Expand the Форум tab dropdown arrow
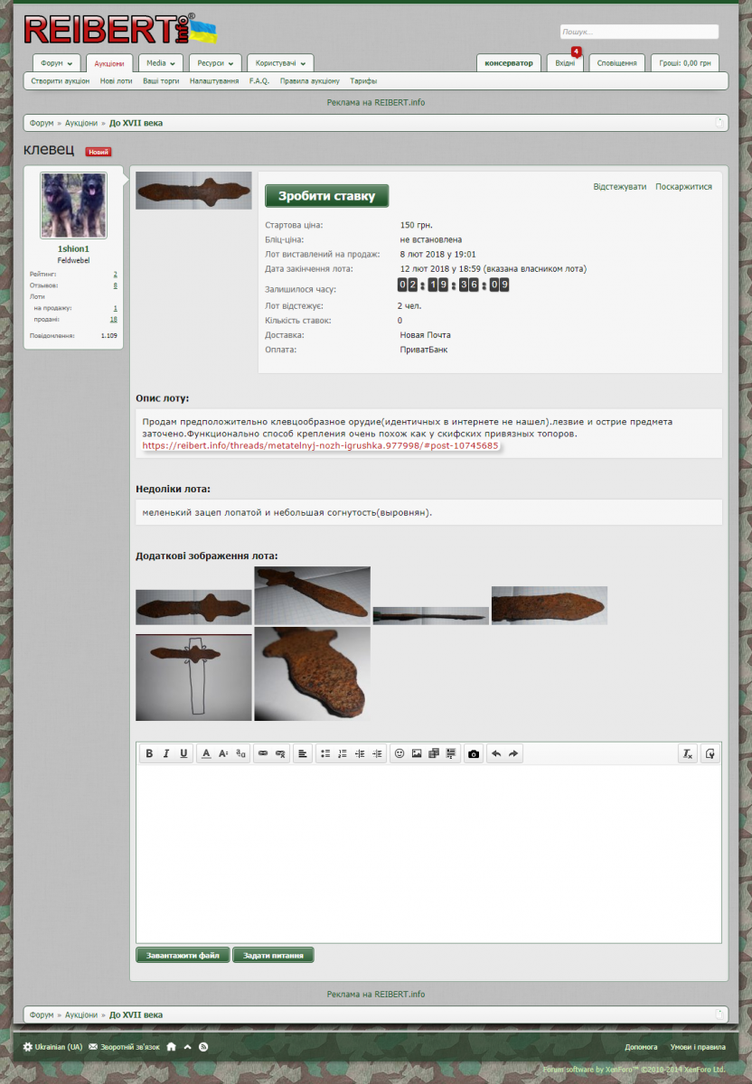 70,63
